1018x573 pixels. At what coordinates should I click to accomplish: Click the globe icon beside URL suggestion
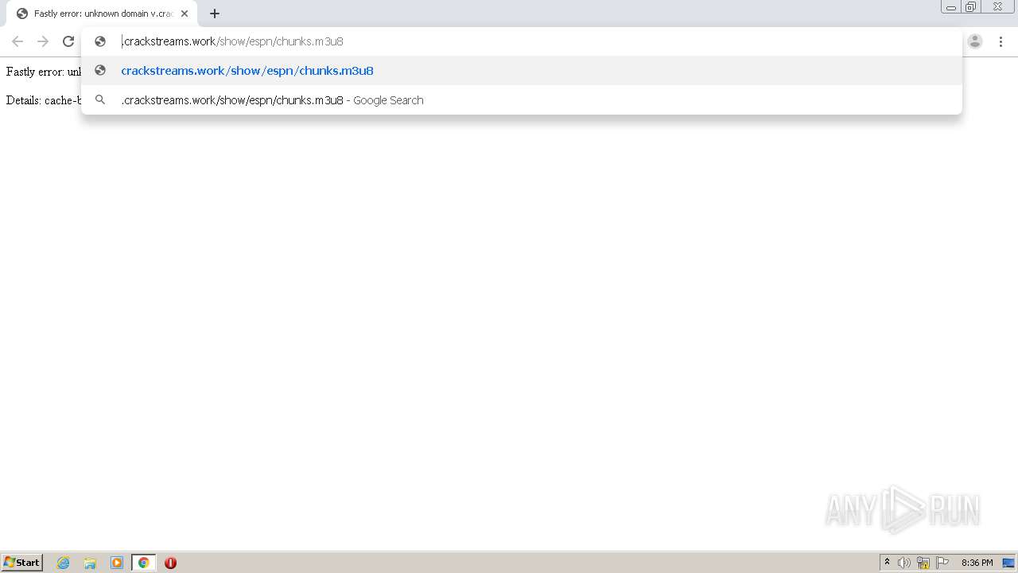click(x=100, y=71)
